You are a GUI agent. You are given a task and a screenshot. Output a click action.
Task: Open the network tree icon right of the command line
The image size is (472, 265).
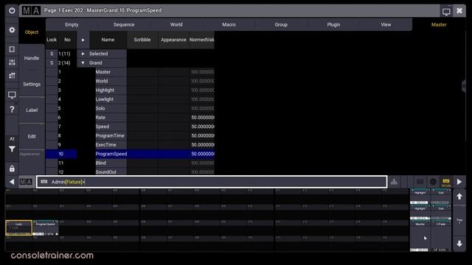tap(394, 182)
